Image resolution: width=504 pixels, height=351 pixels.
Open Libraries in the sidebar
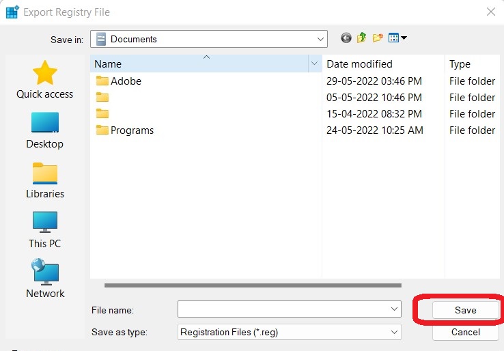(45, 180)
